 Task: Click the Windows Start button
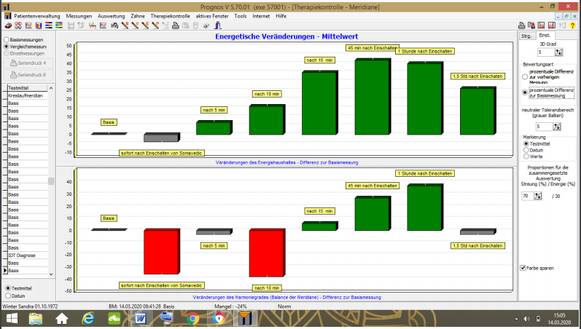point(11,318)
